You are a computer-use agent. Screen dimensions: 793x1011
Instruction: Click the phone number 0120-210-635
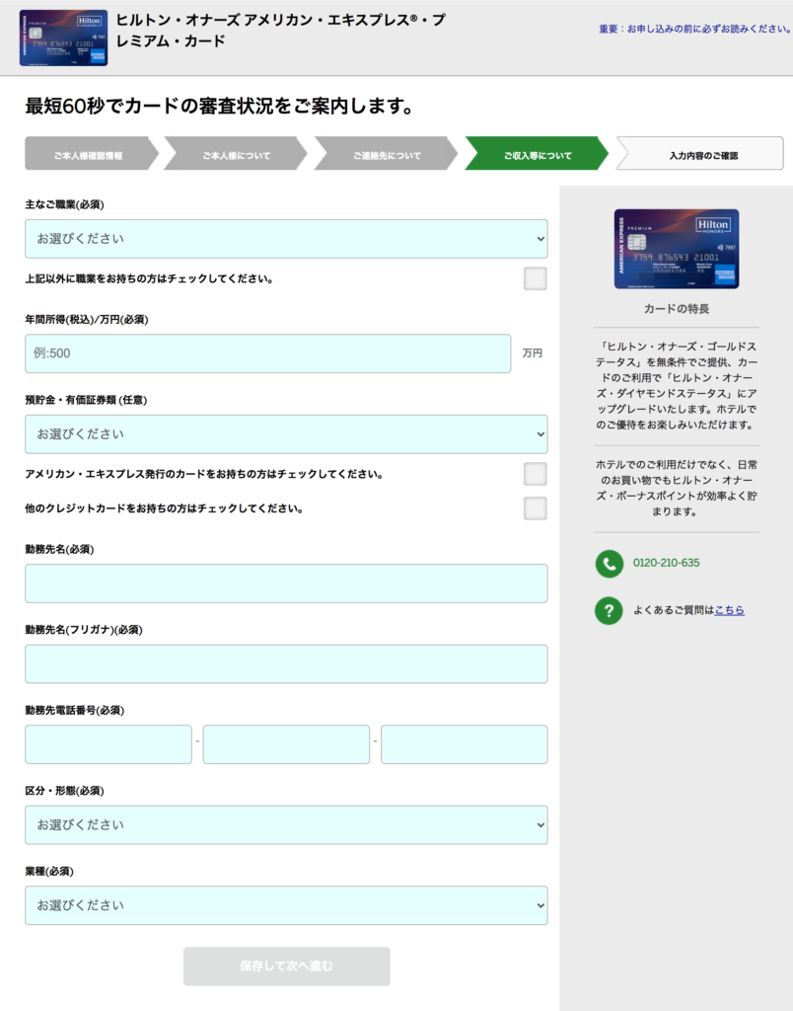point(666,563)
